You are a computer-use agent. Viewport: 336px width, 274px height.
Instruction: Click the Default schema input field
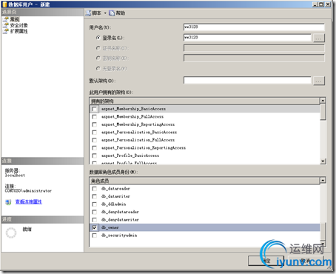[247, 80]
